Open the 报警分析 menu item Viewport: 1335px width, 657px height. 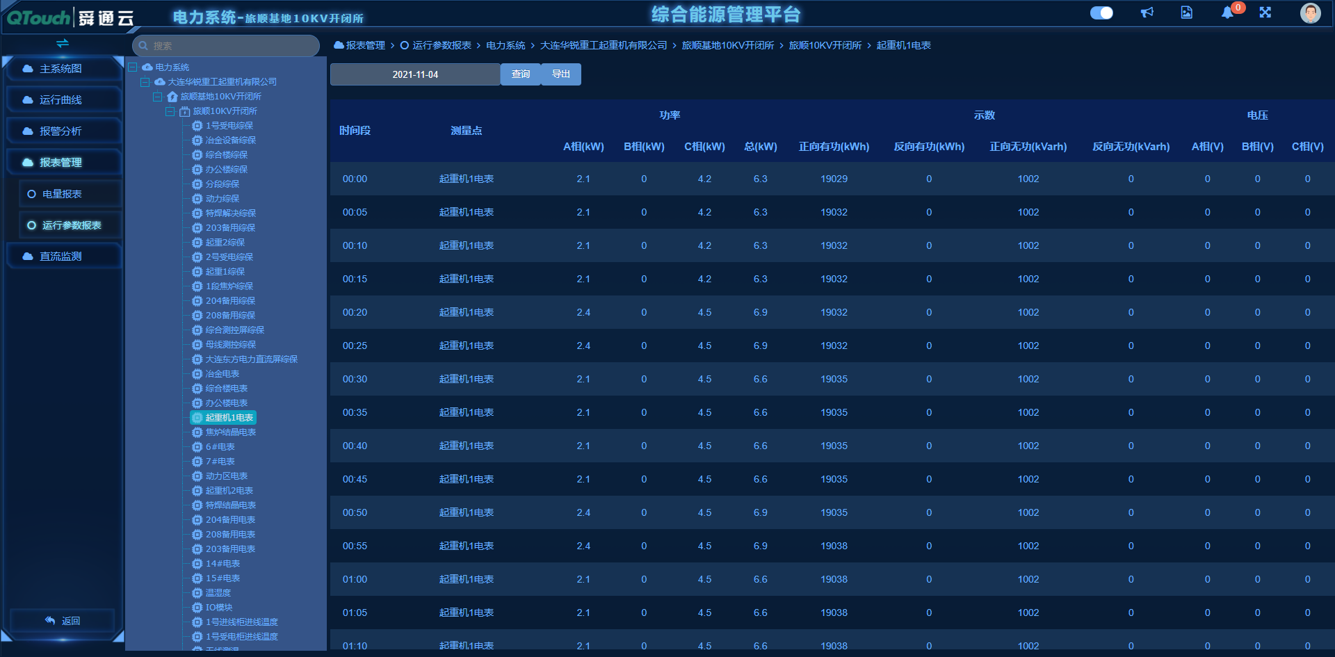60,131
